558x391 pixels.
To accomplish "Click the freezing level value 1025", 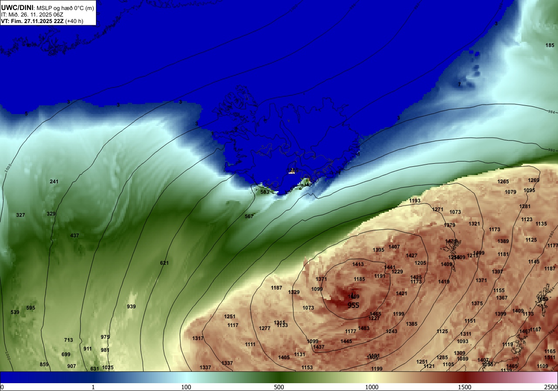I will (108, 367).
